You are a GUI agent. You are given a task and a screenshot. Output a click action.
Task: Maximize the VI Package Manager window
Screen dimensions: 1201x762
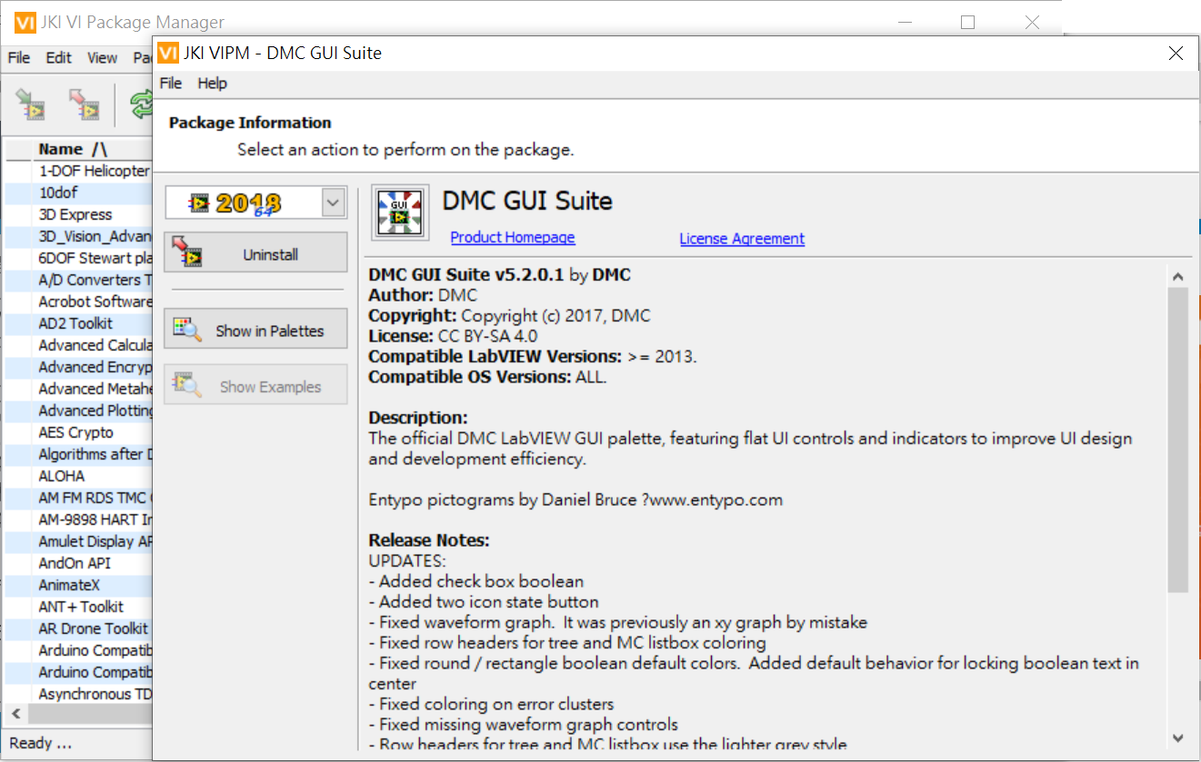coord(967,22)
